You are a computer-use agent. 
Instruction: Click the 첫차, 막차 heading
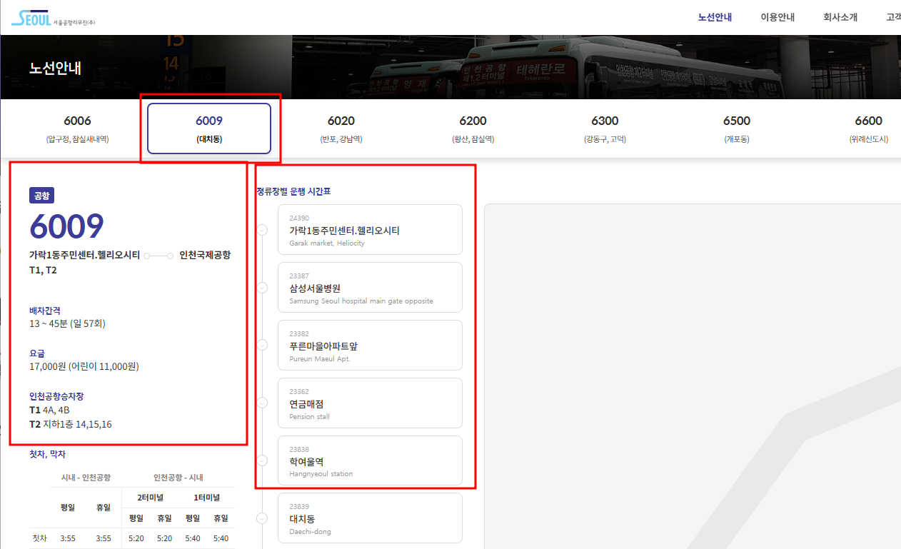click(47, 454)
